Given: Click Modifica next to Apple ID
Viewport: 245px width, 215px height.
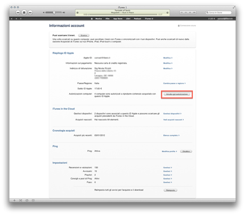Looking at the screenshot, I should click(168, 58).
